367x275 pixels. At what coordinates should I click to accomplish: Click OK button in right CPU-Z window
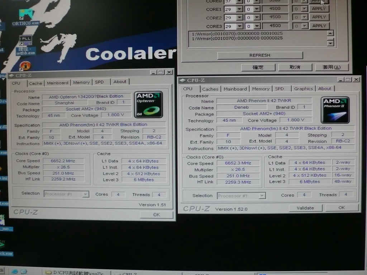(342, 207)
